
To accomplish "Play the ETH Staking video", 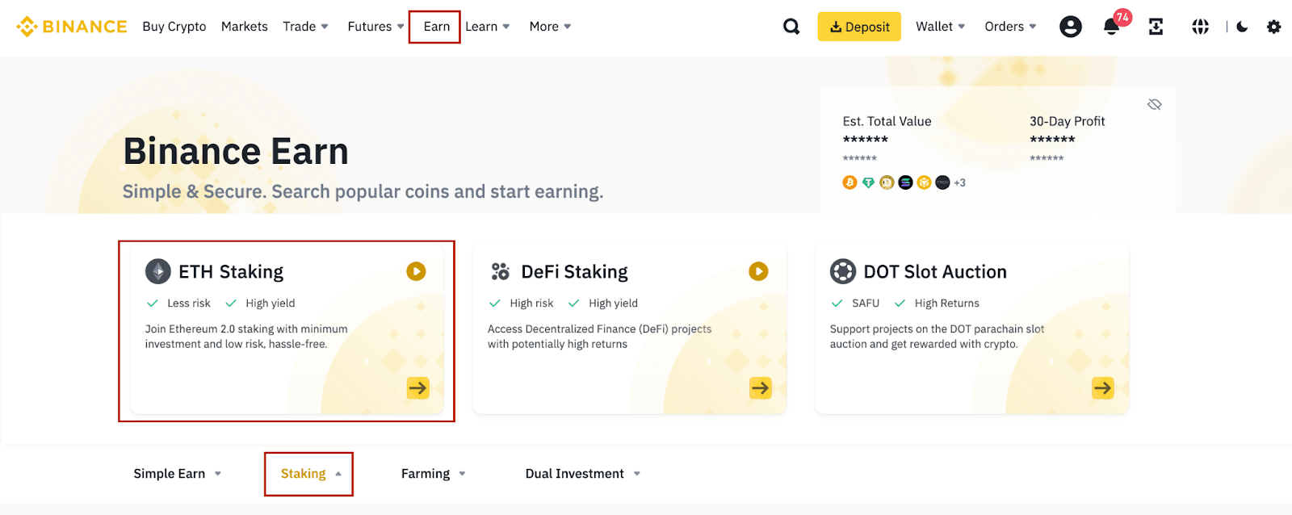I will (416, 271).
